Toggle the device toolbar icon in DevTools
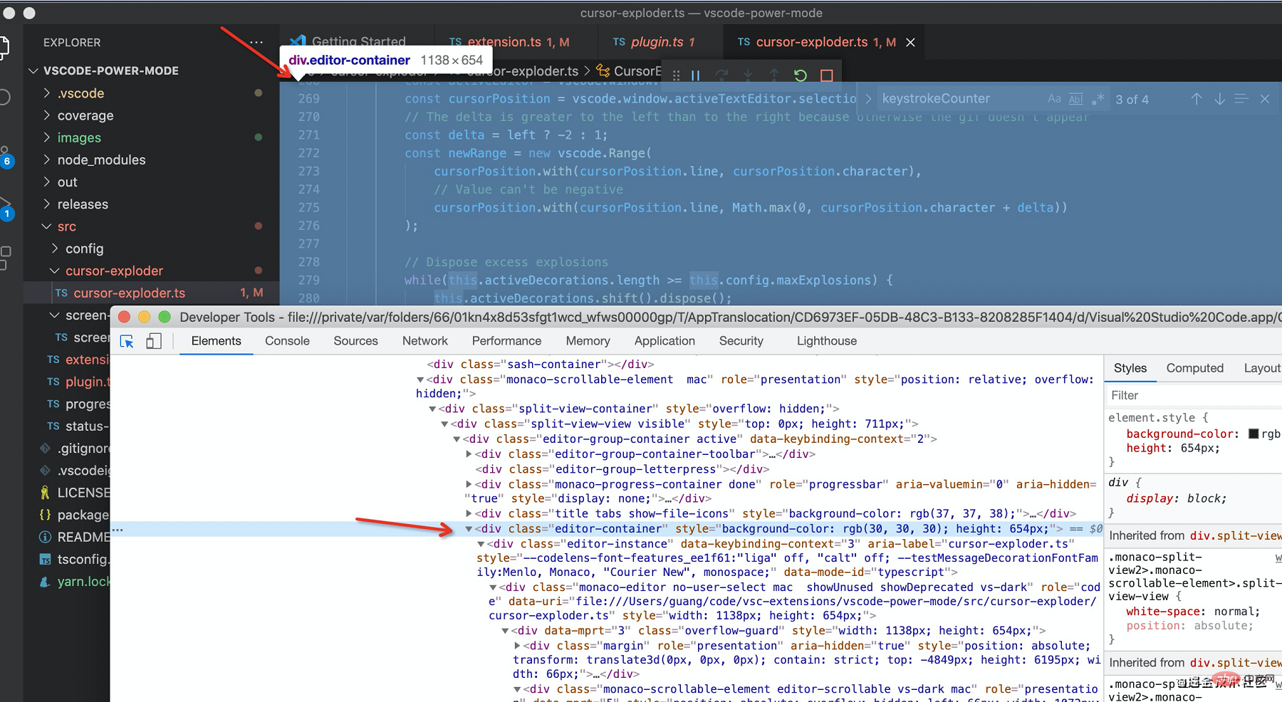Image resolution: width=1282 pixels, height=702 pixels. point(153,342)
